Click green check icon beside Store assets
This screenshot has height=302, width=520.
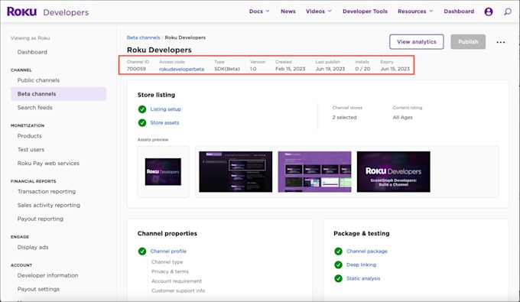click(x=142, y=122)
